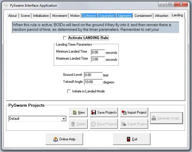Close the PySwarm Interface Application window
This screenshot has width=192, height=152.
(181, 4)
